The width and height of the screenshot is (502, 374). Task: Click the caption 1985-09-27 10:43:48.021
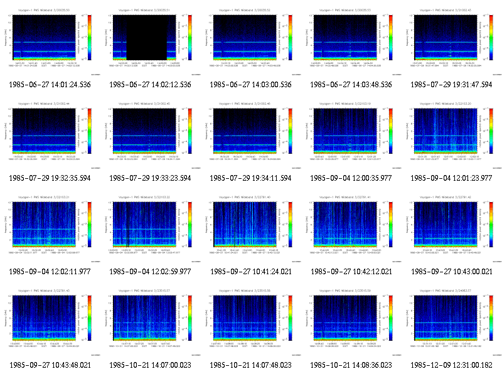click(x=50, y=365)
